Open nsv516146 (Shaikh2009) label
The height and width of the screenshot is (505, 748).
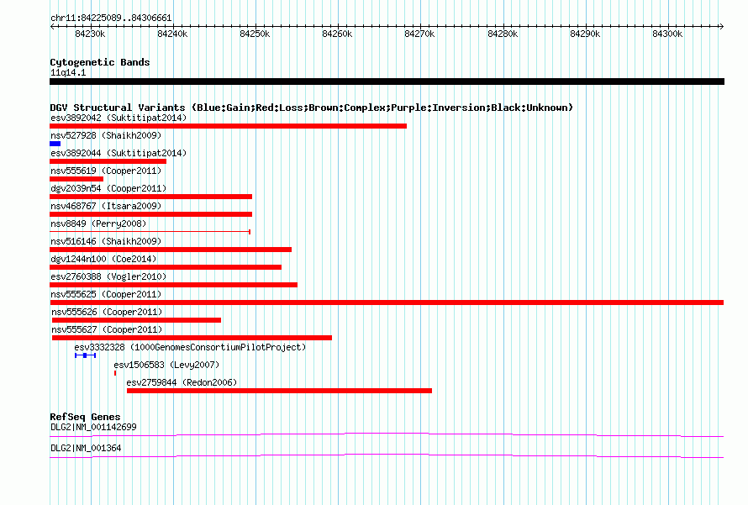pos(106,241)
